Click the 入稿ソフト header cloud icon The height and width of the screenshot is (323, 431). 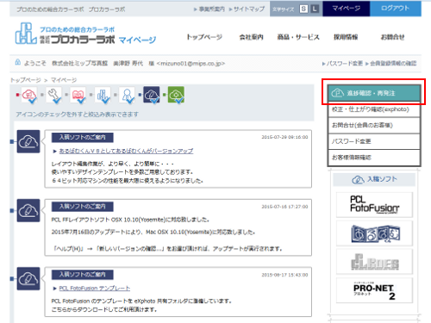point(358,180)
